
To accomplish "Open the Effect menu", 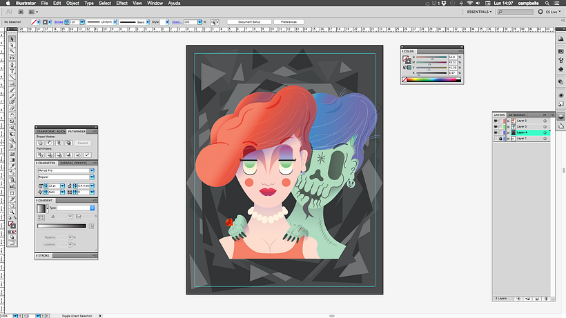I will pyautogui.click(x=121, y=3).
